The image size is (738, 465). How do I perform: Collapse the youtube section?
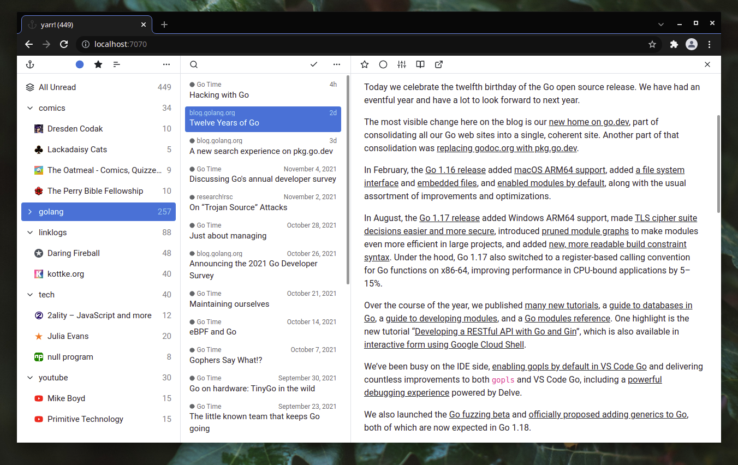30,377
